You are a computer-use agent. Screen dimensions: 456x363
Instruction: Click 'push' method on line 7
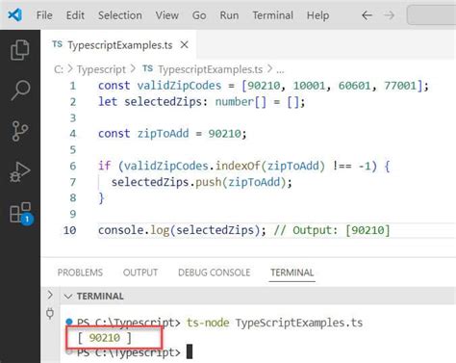coord(209,182)
